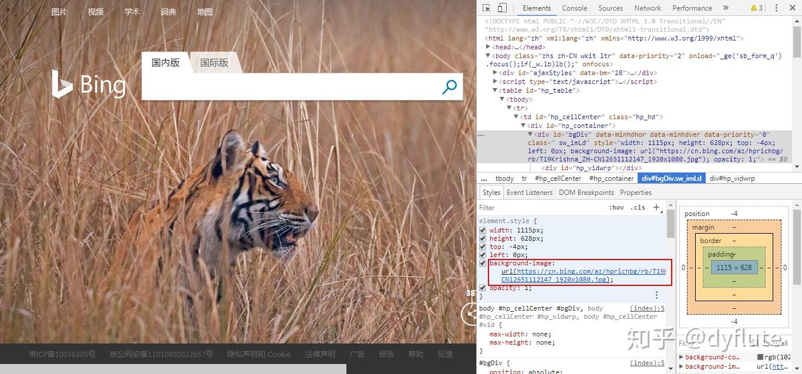
Task: Click the Bing logo
Action: point(89,85)
